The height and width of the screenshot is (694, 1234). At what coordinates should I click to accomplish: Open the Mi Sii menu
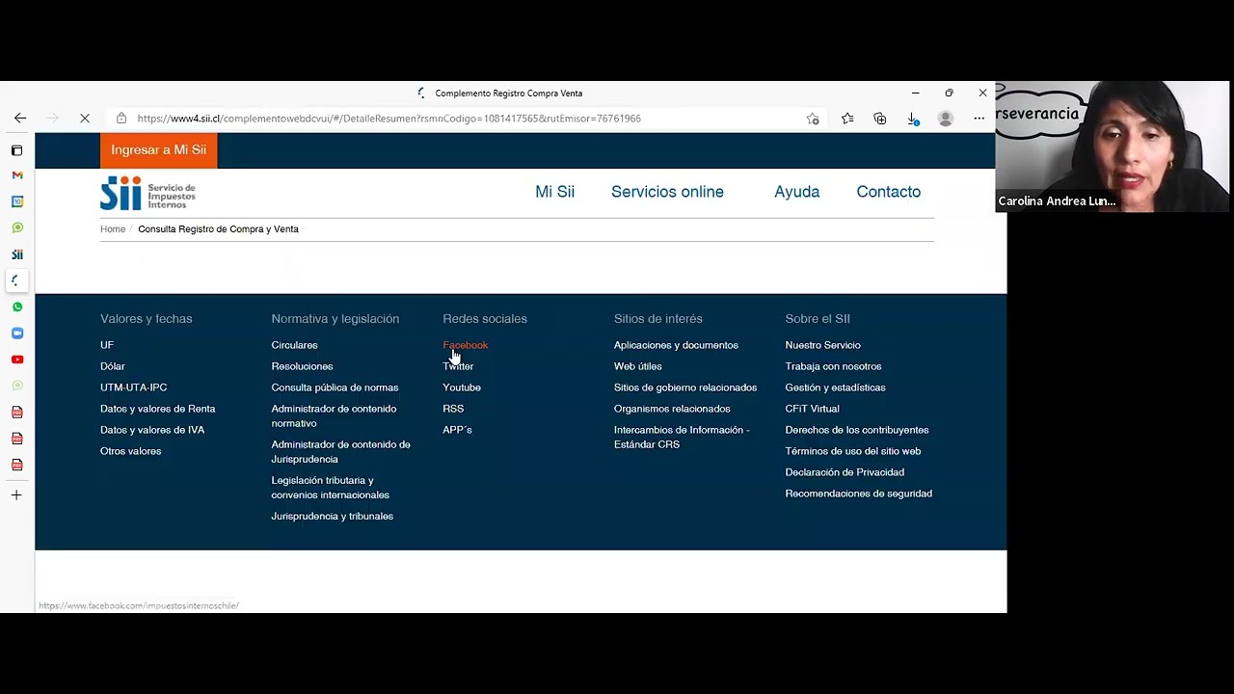point(554,192)
